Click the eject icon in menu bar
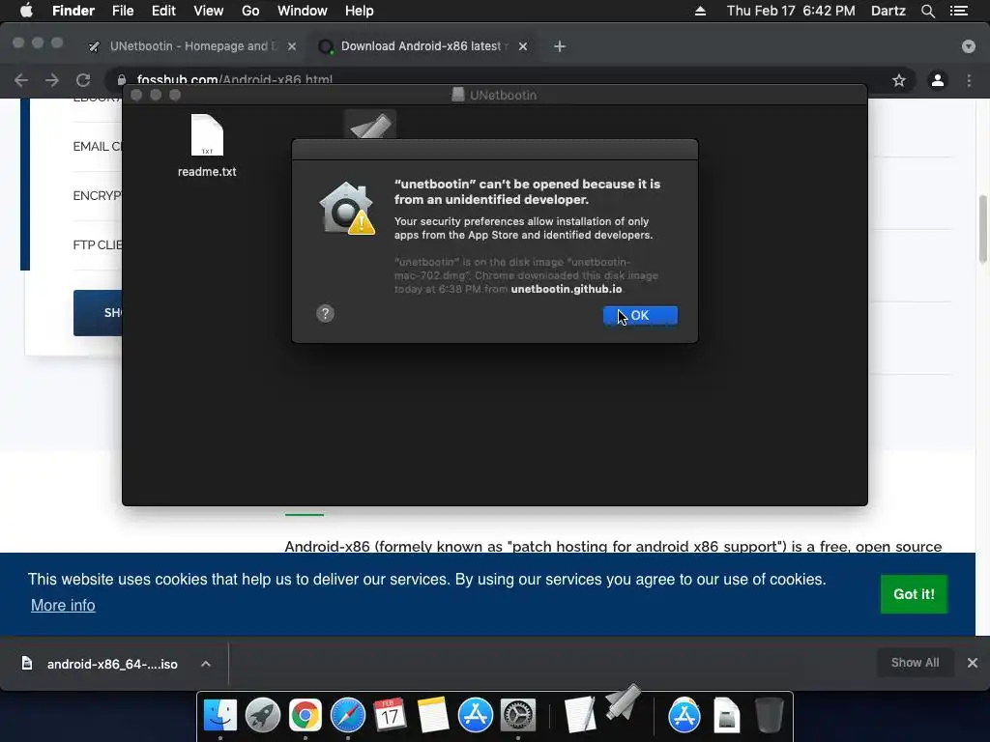This screenshot has height=742, width=990. point(700,11)
